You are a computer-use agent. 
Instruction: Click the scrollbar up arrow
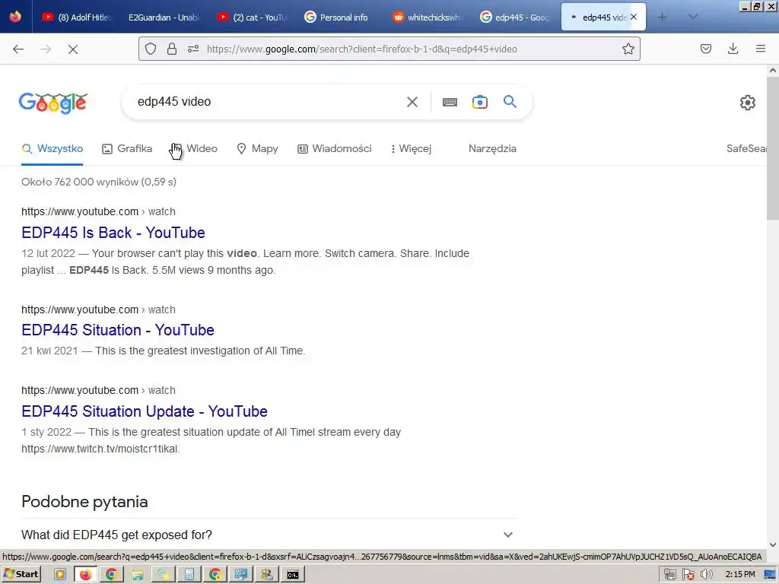(773, 71)
